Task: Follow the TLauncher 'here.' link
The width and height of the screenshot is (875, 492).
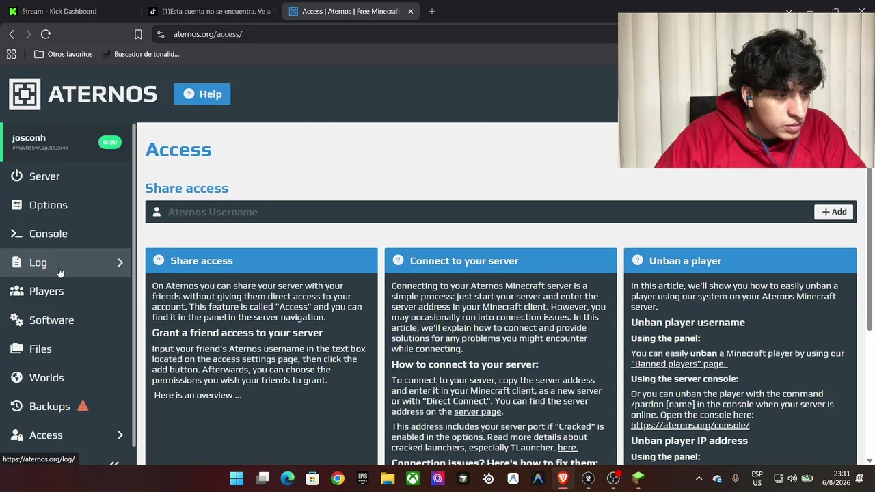Action: point(567,448)
